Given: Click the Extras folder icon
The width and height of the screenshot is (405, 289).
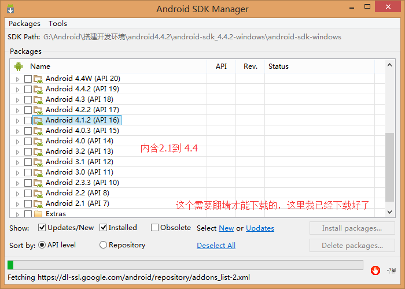Looking at the screenshot, I should point(38,214).
